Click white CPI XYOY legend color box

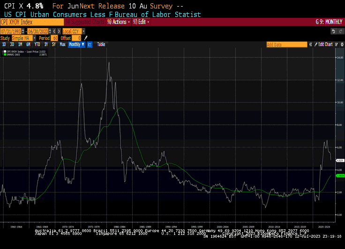pyautogui.click(x=5, y=52)
